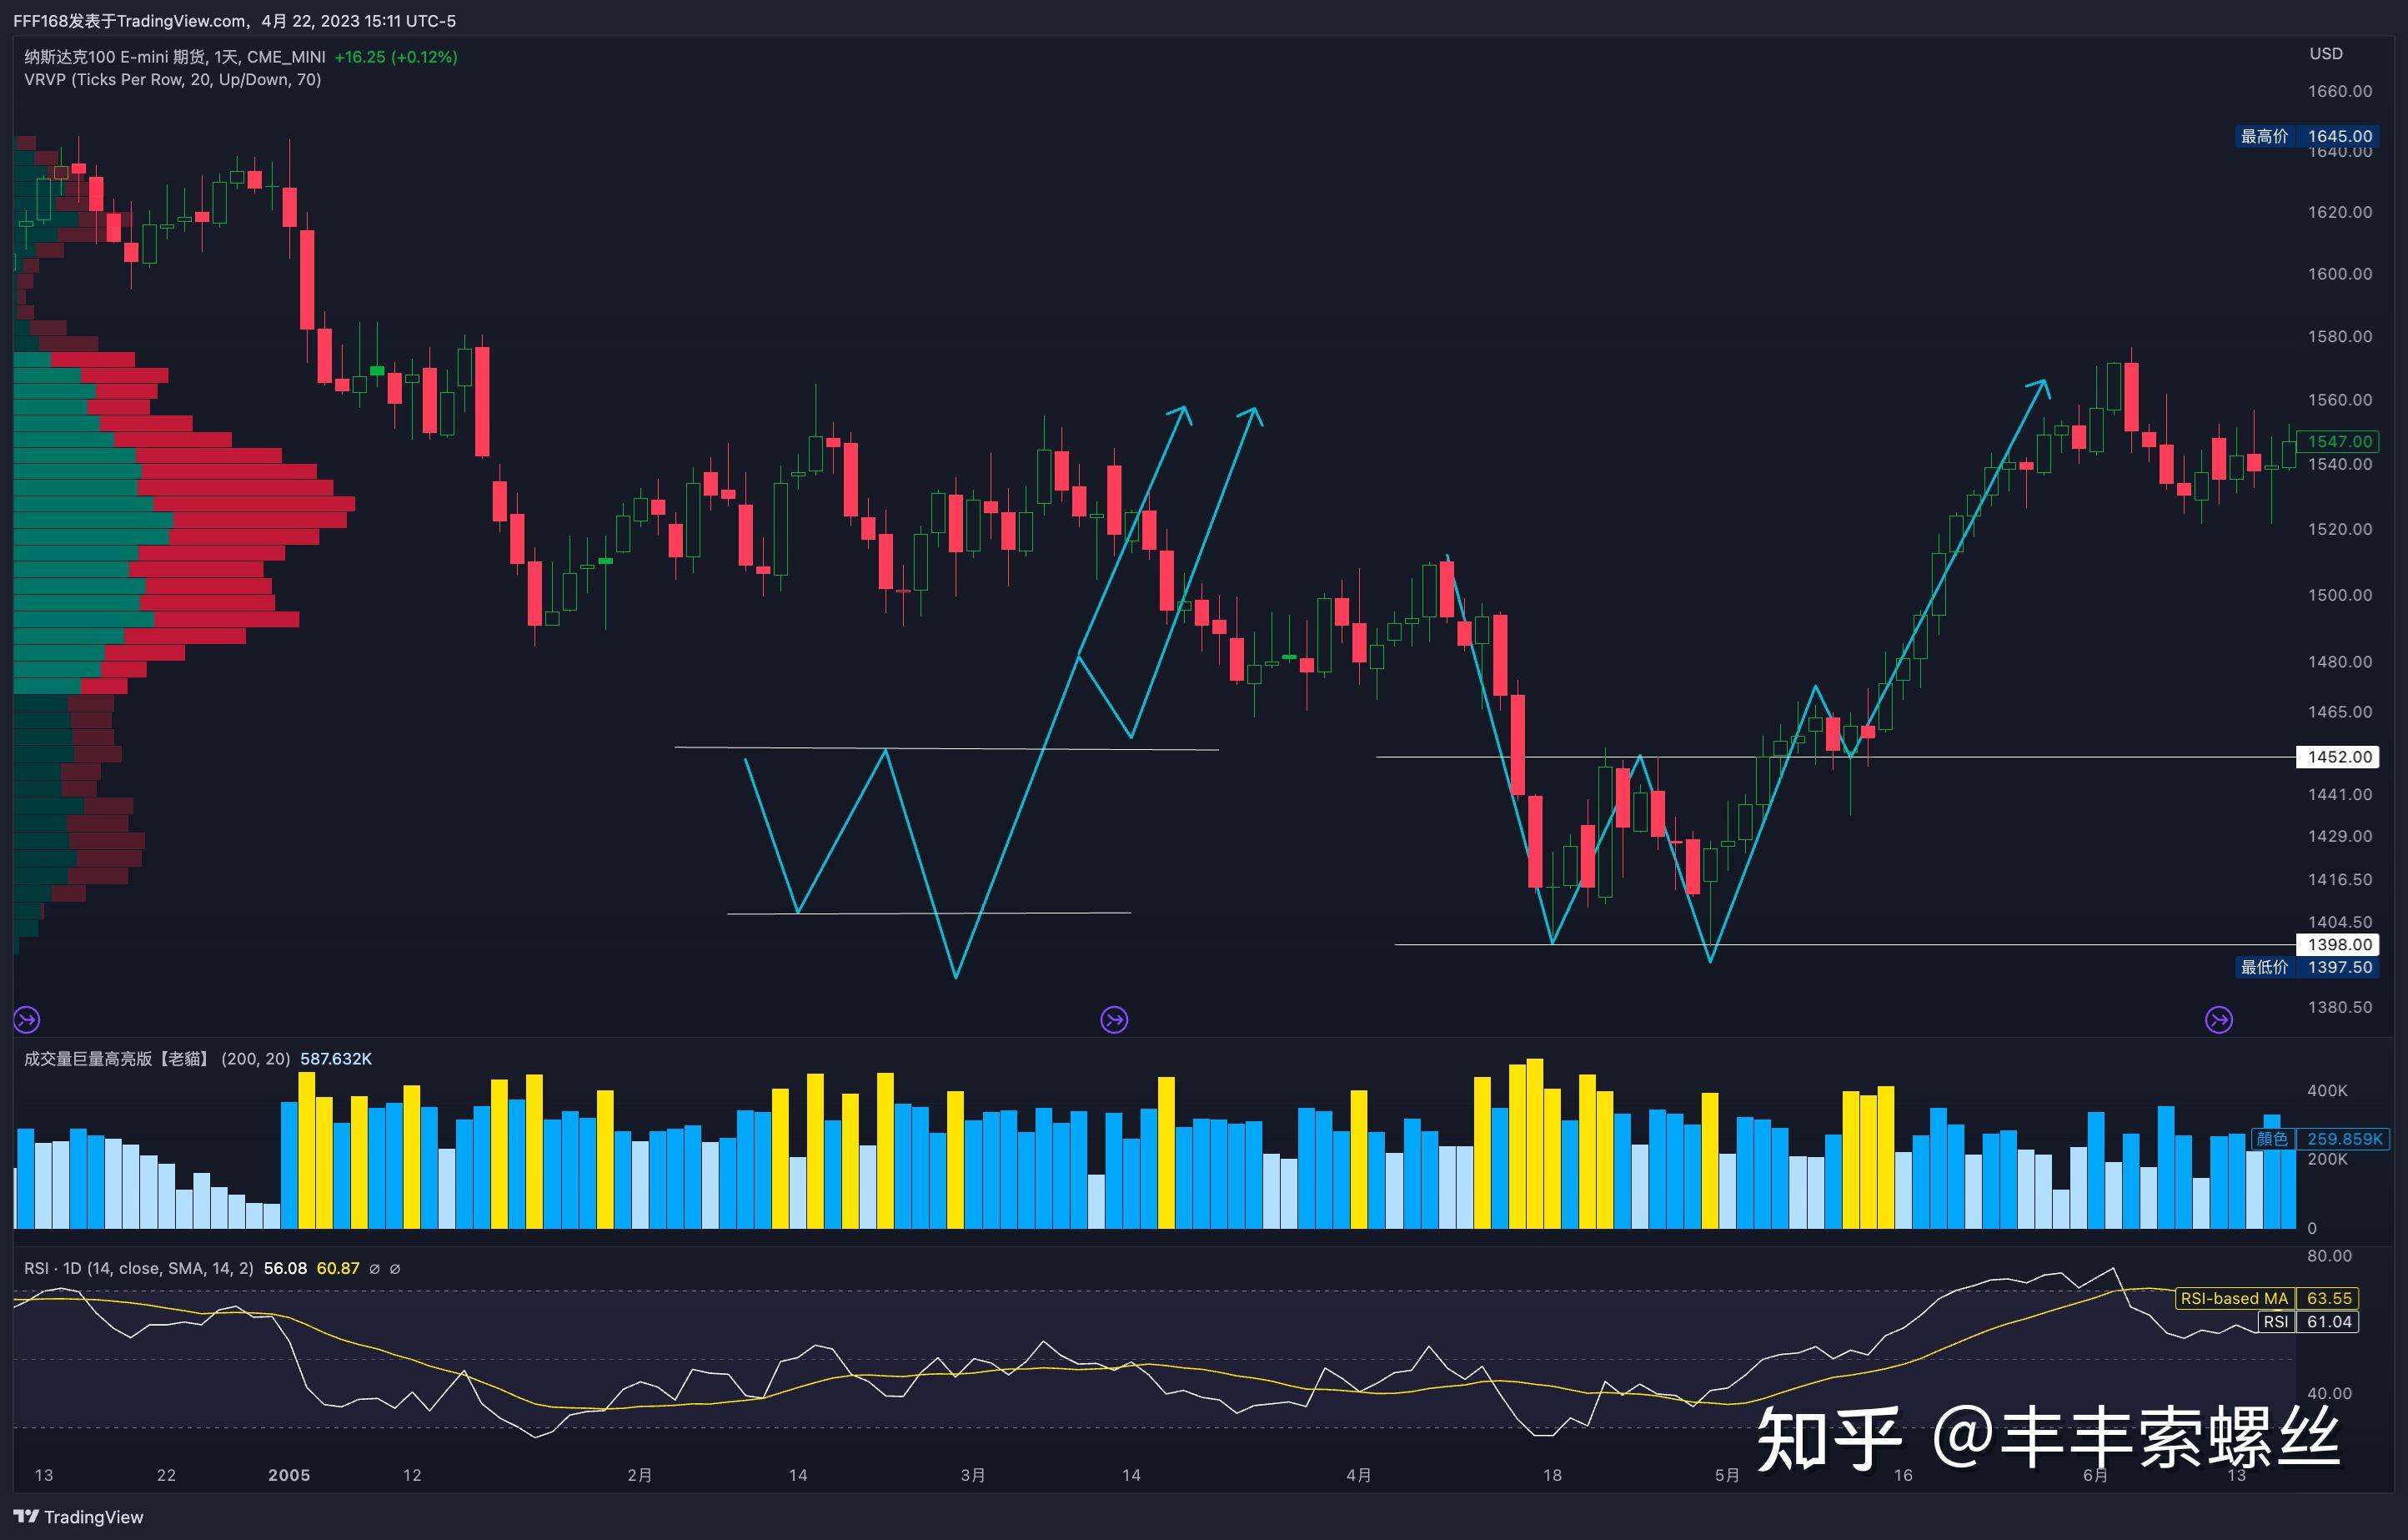2408x1540 pixels.
Task: Click the purple arrow icon below the chart center
Action: coord(1114,1019)
